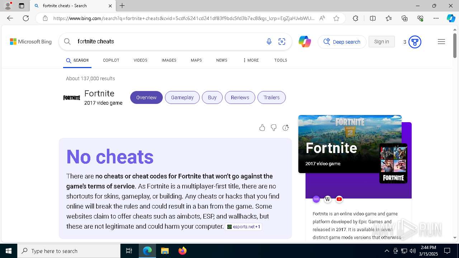Select the Trailers pill

click(x=271, y=97)
